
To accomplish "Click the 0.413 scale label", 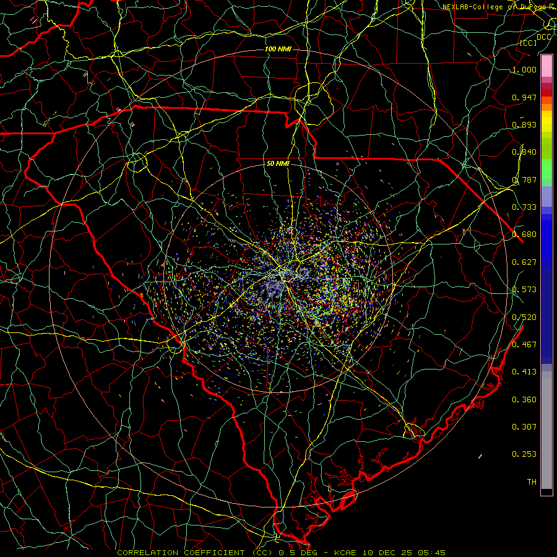I will click(x=524, y=371).
